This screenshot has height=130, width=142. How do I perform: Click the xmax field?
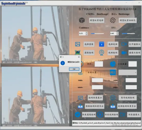coord(97,87)
